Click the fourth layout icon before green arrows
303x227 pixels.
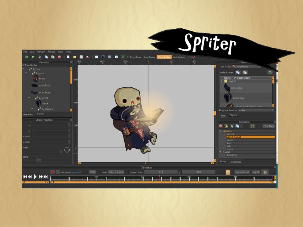[x=116, y=57]
